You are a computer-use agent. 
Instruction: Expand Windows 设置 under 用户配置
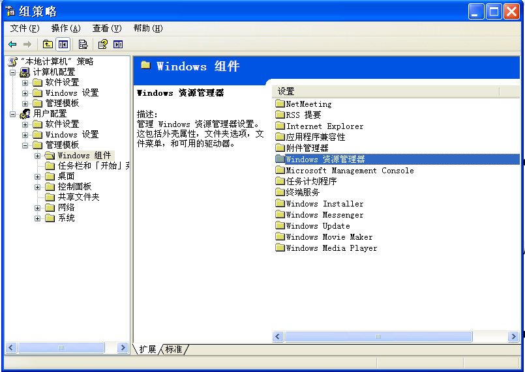[x=25, y=135]
